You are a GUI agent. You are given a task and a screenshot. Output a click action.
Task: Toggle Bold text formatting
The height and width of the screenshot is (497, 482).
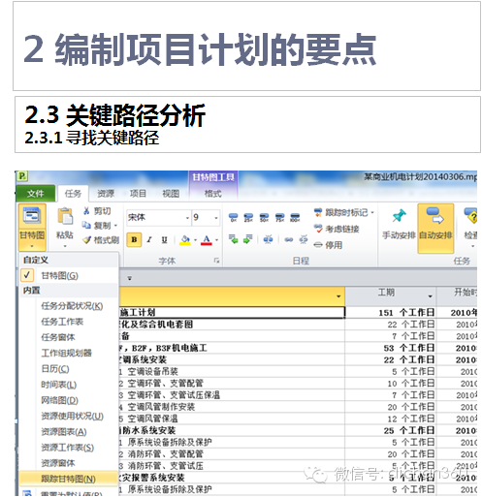point(134,239)
